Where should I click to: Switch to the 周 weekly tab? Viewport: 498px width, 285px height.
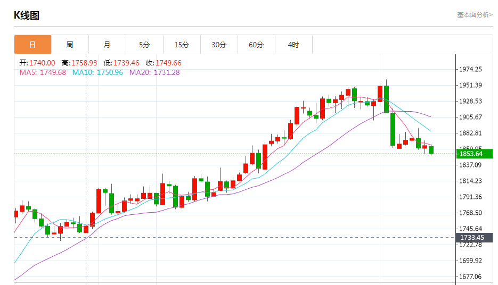(70, 45)
